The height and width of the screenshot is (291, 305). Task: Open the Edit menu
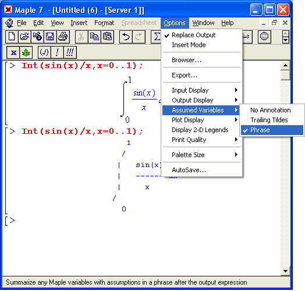(x=38, y=23)
